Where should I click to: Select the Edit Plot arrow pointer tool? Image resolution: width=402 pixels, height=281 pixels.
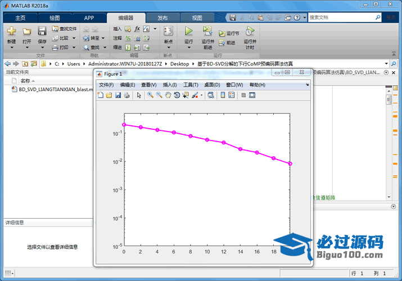[x=139, y=96]
